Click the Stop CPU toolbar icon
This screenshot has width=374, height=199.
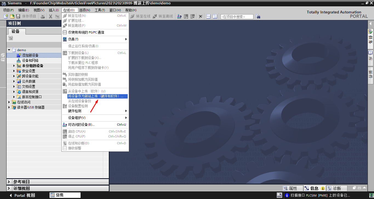[193, 16]
